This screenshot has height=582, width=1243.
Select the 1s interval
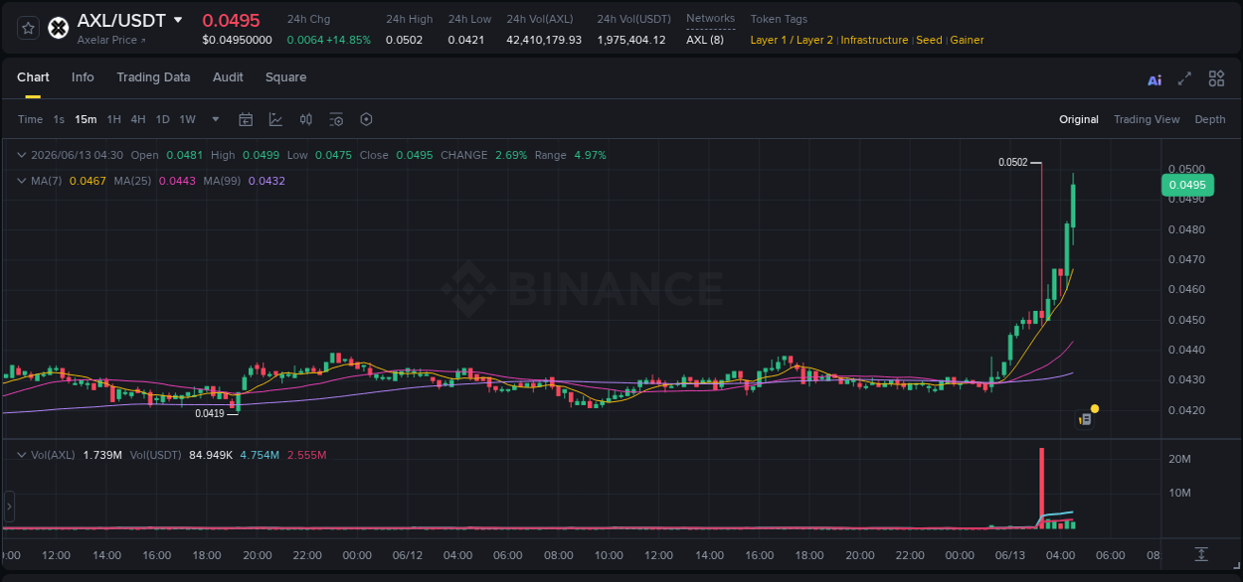[x=59, y=119]
